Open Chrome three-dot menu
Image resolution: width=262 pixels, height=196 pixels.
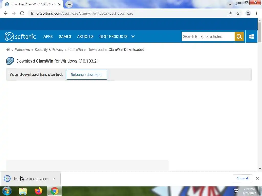256,13
